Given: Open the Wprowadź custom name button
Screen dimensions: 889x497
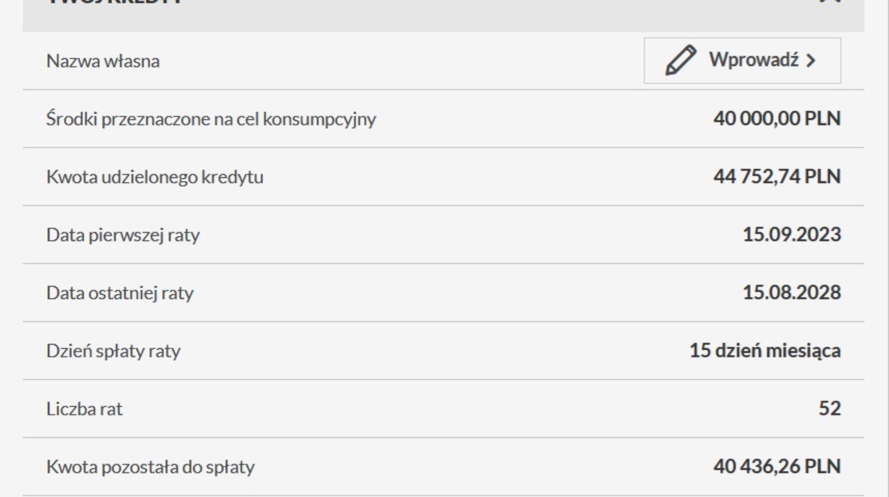Looking at the screenshot, I should click(742, 60).
